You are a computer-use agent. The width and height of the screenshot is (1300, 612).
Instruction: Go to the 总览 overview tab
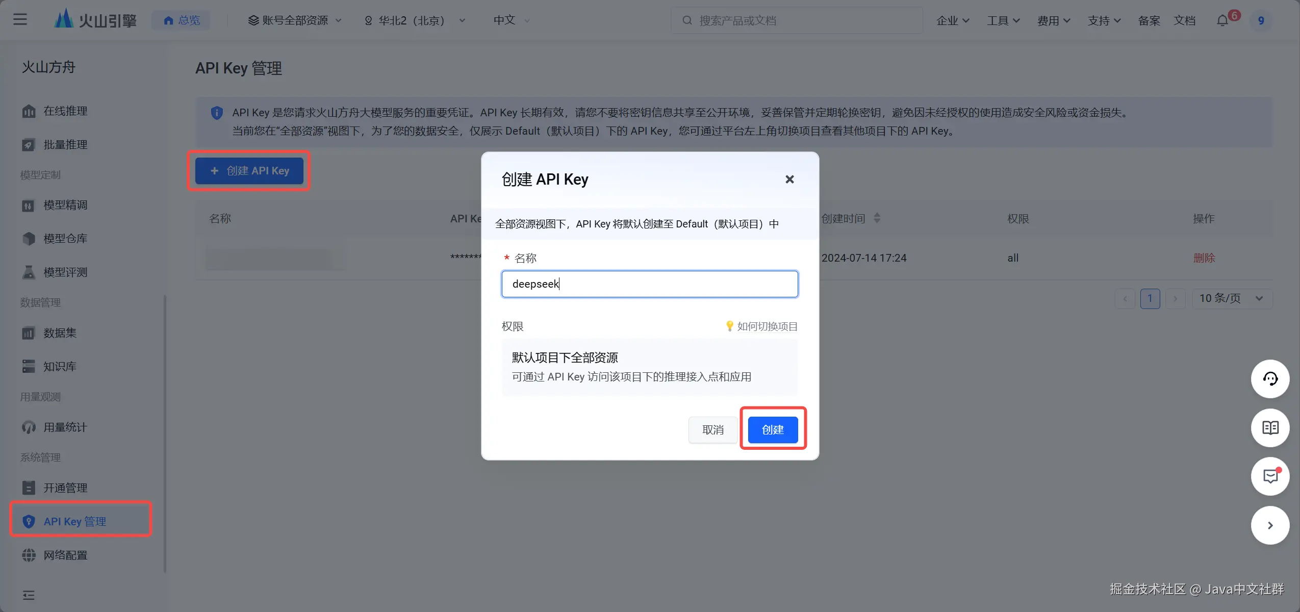(x=182, y=20)
